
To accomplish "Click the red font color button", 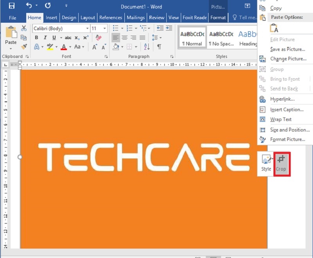I will pos(64,47).
